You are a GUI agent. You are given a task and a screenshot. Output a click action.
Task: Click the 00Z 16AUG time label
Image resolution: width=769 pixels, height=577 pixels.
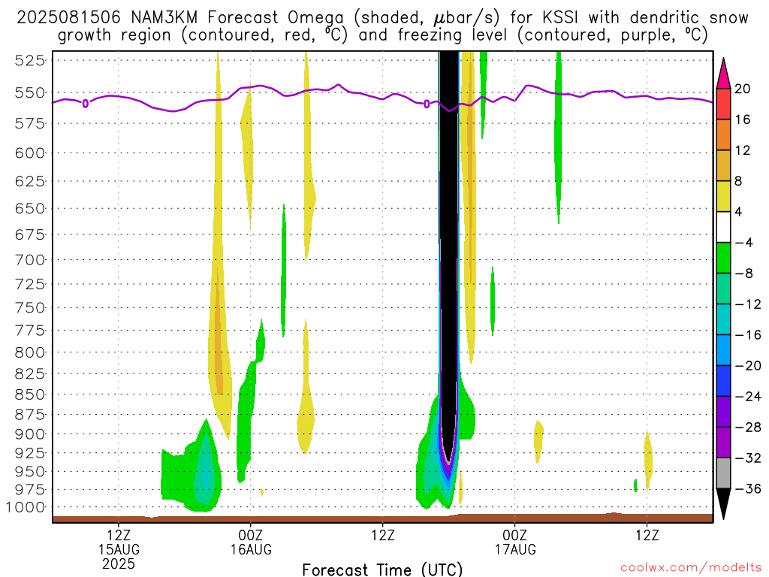tap(251, 542)
